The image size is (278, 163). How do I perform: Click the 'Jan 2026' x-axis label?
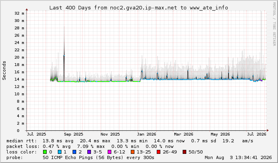[x=146, y=134]
